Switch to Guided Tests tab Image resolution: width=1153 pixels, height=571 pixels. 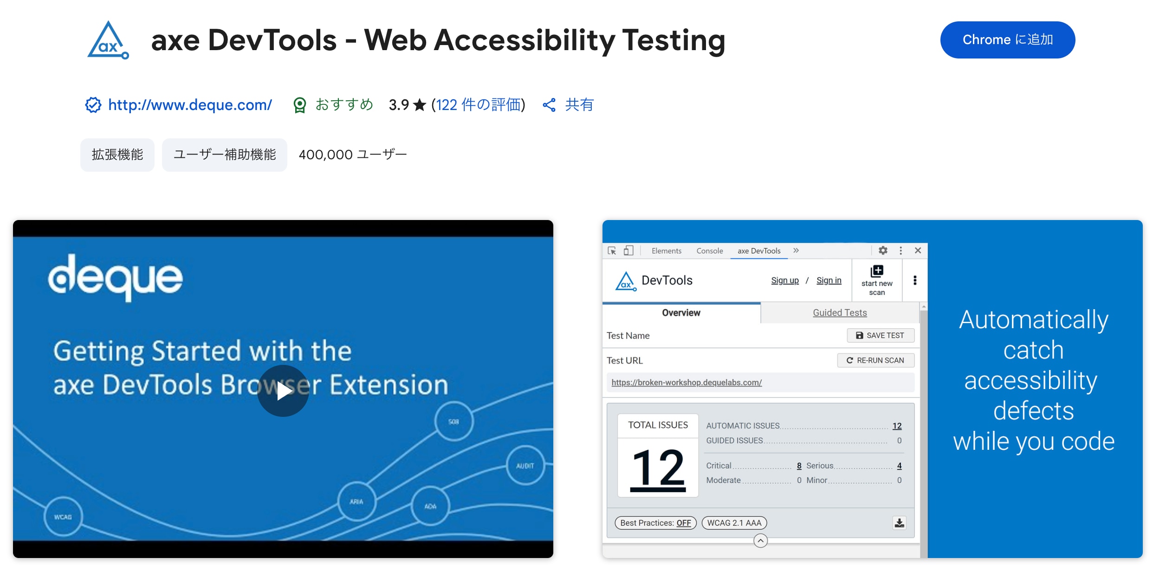840,313
